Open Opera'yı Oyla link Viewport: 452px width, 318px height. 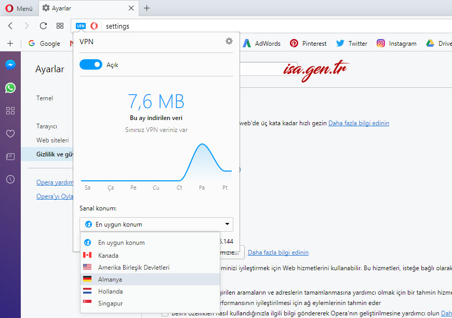55,196
